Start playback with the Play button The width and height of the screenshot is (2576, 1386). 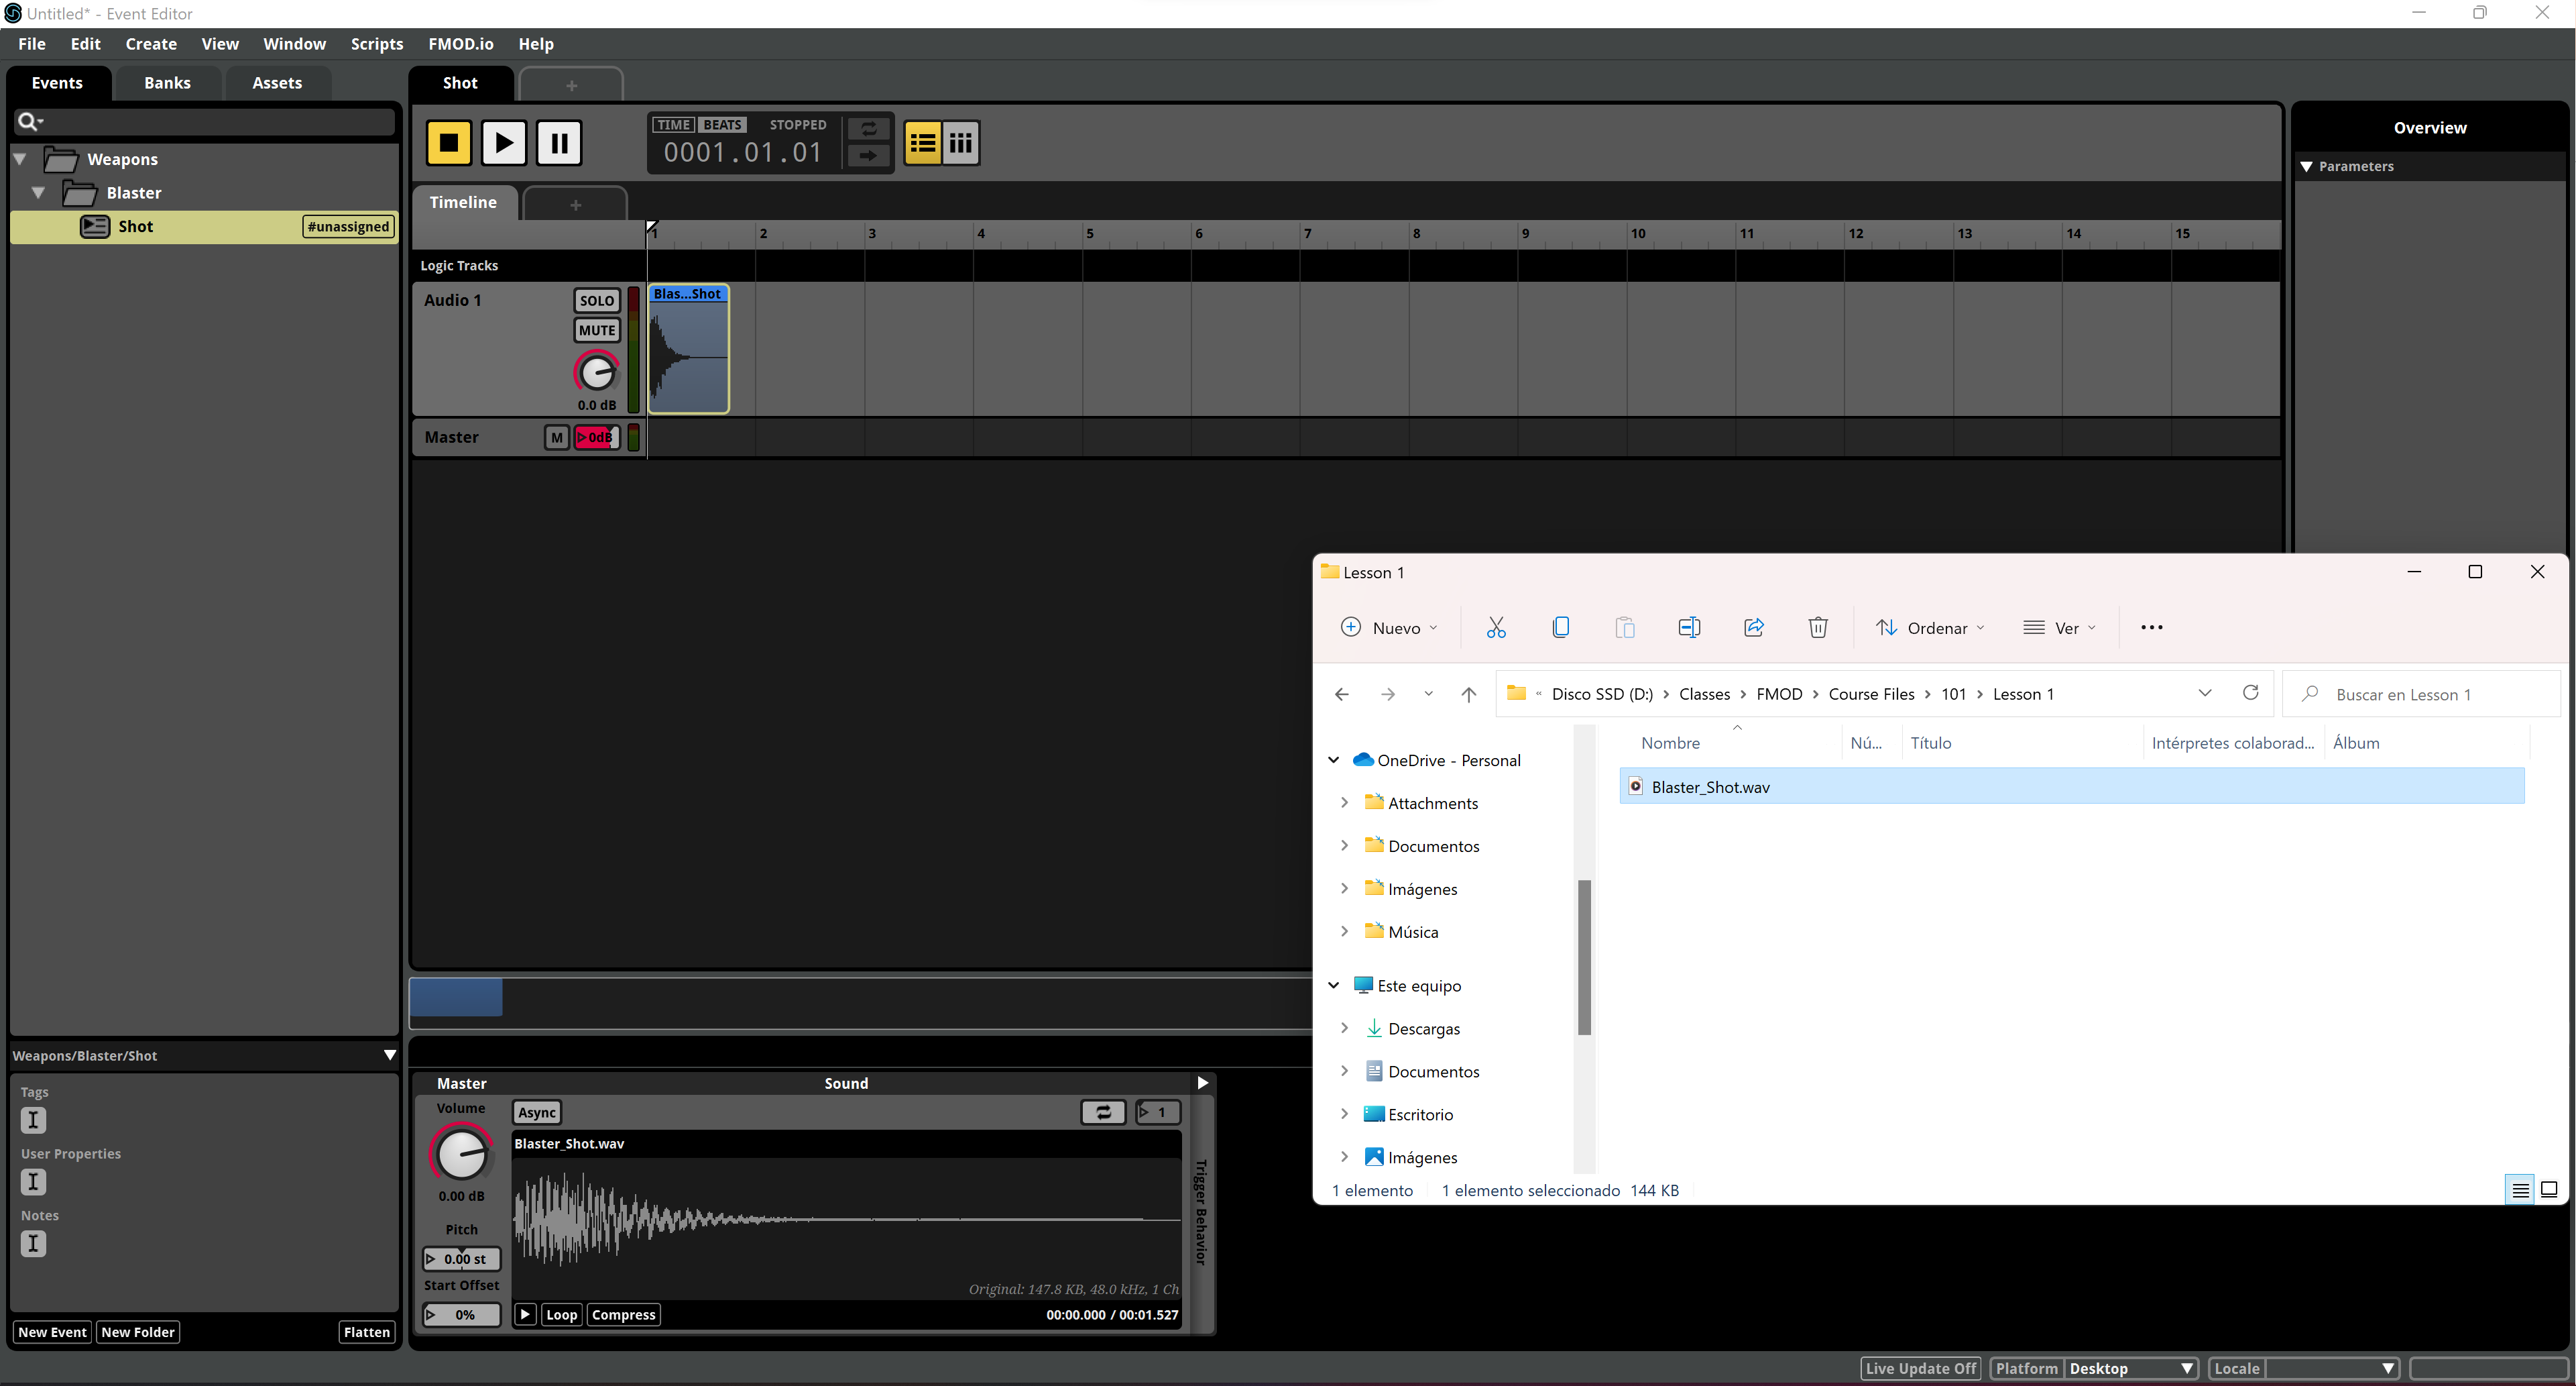[x=504, y=142]
